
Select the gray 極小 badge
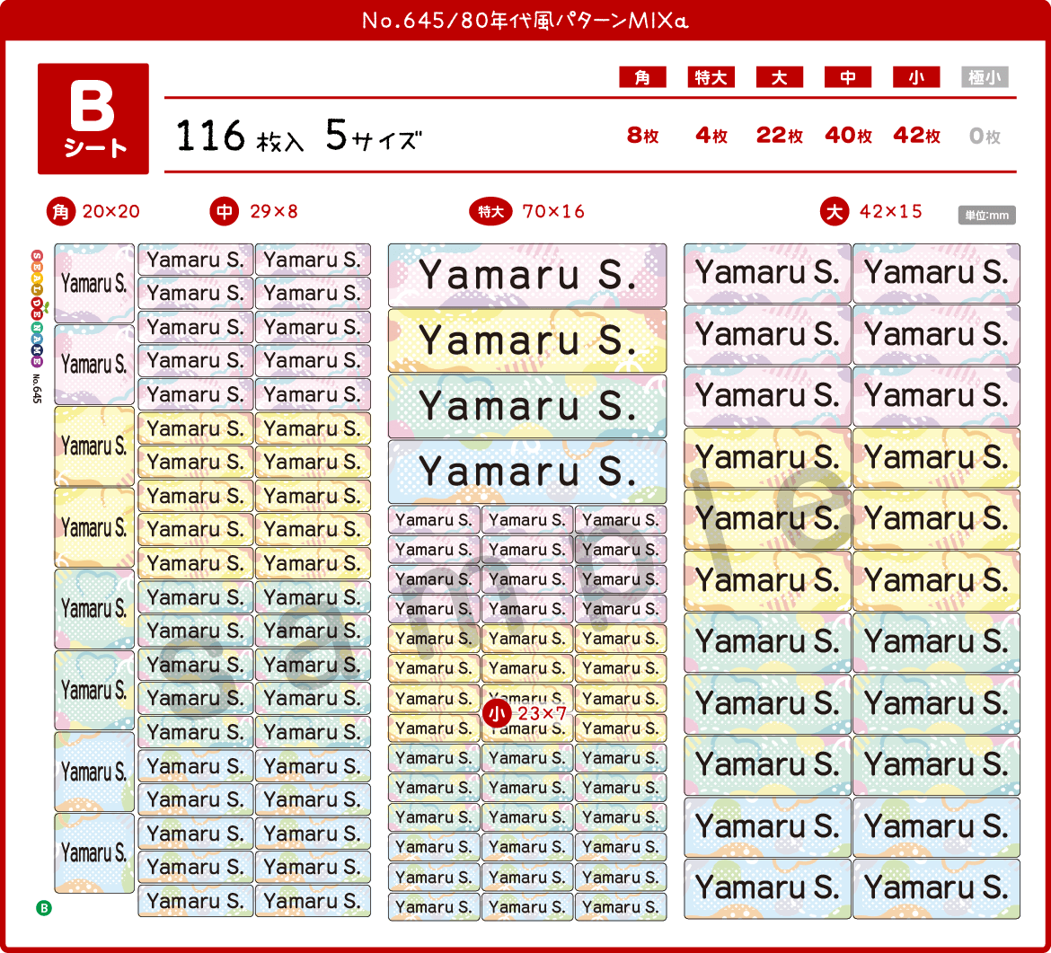[985, 77]
